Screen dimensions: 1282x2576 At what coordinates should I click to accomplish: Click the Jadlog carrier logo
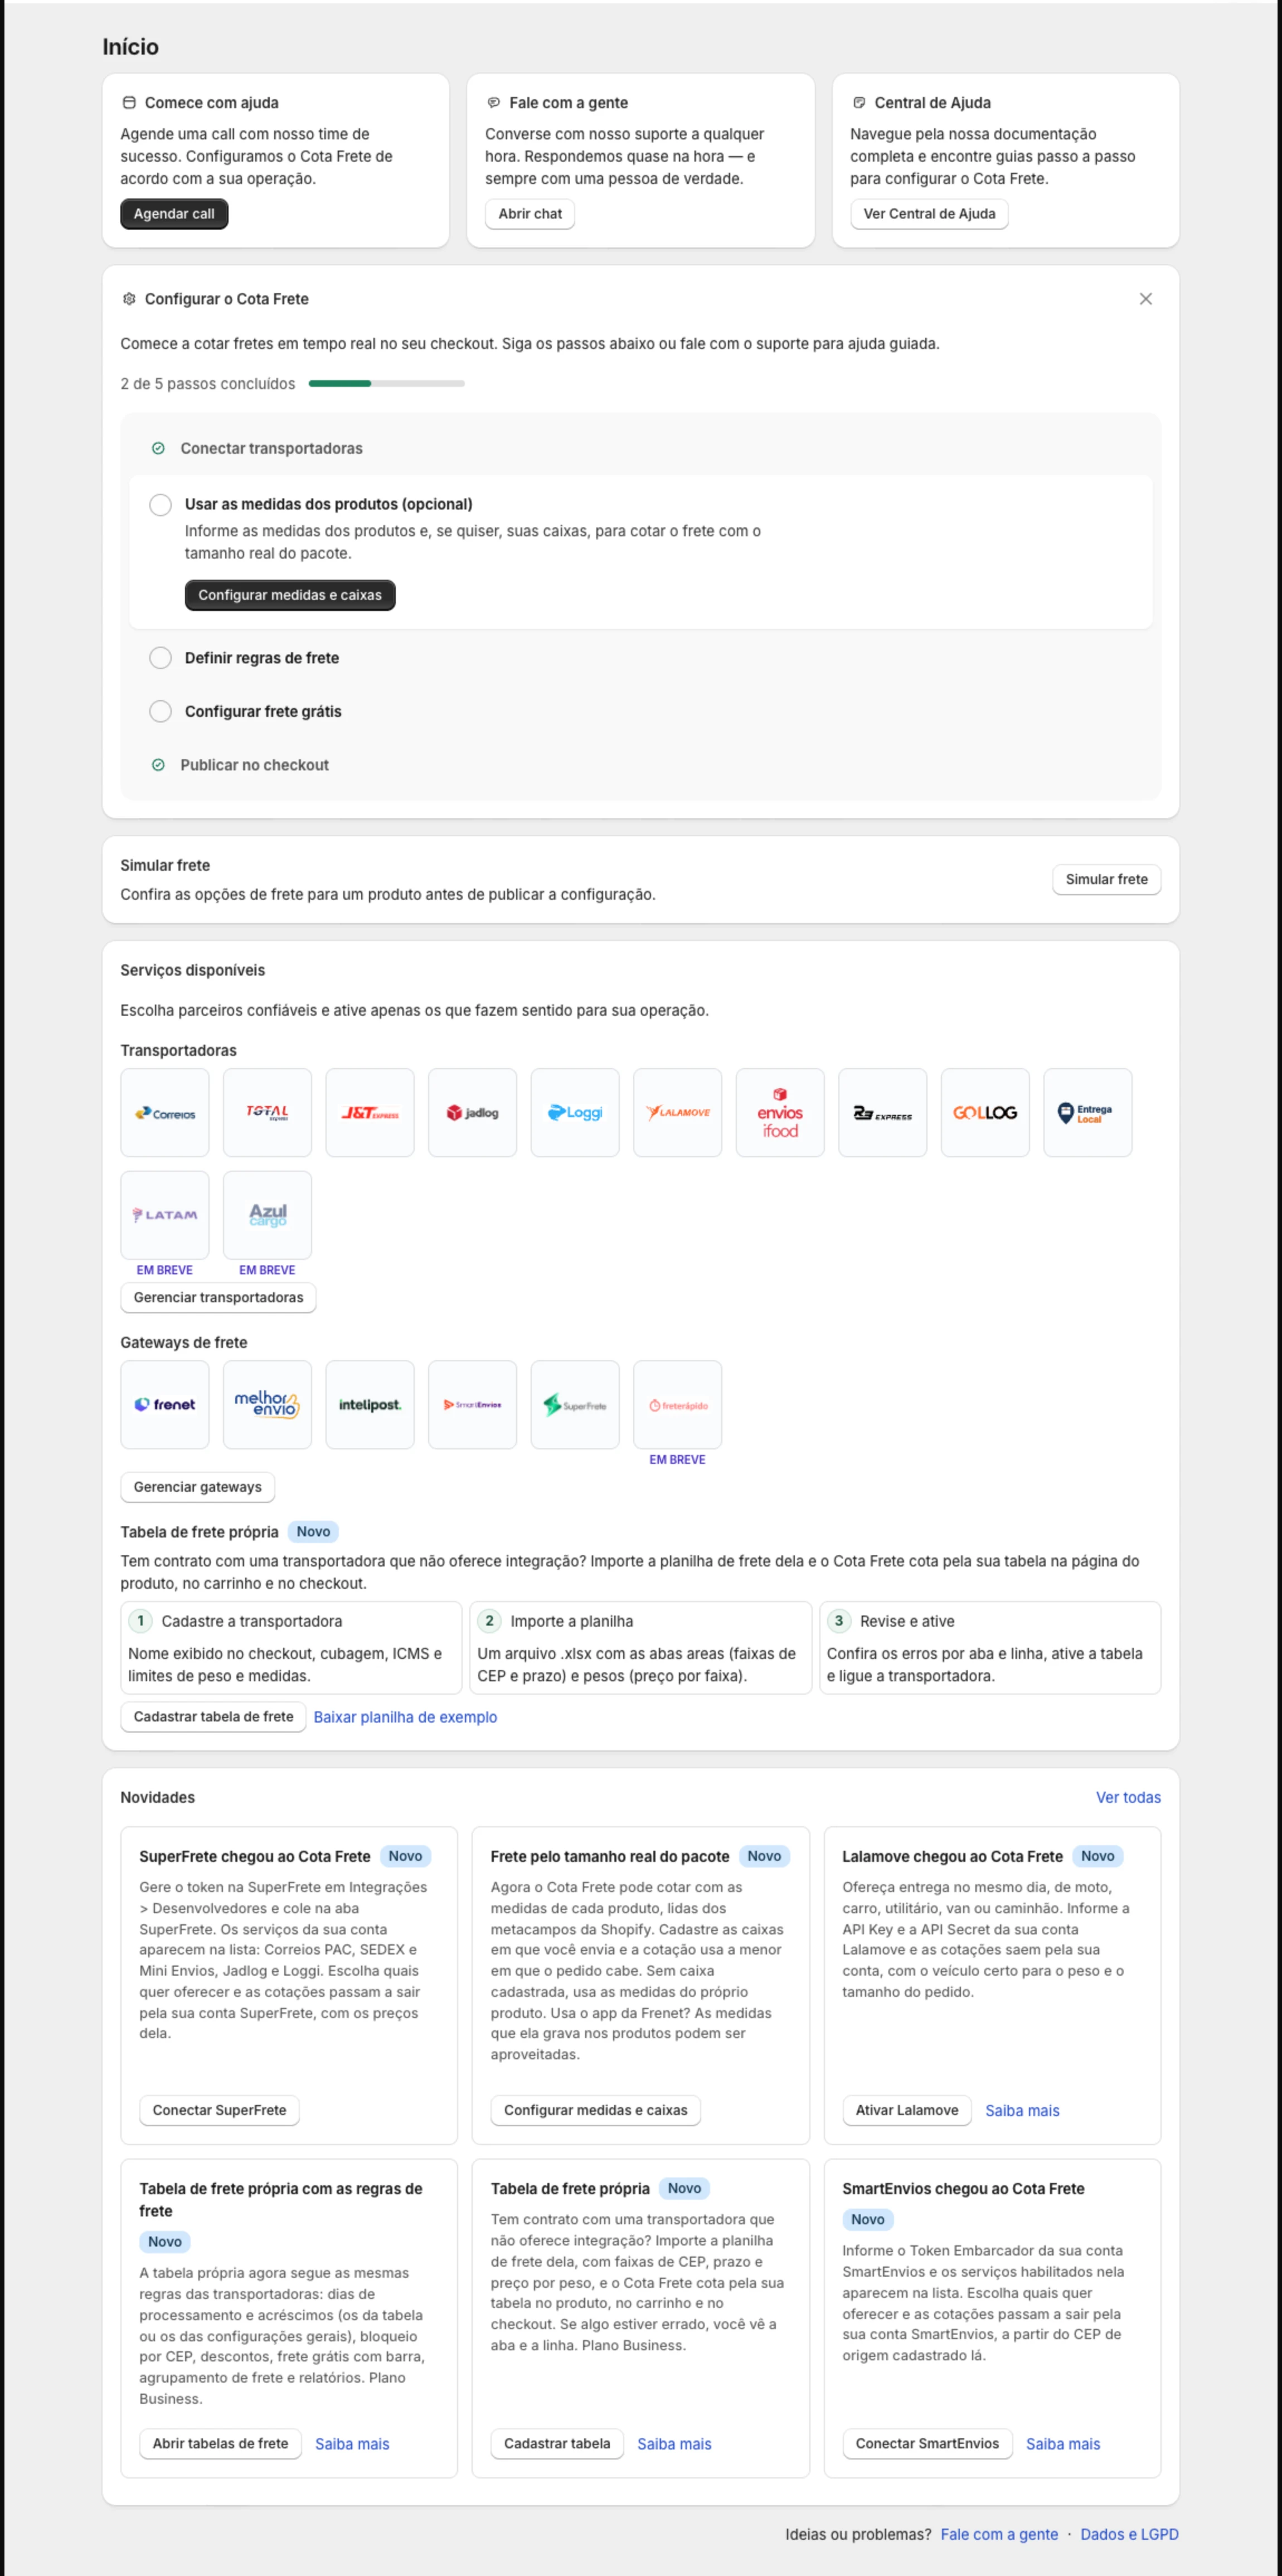pyautogui.click(x=472, y=1112)
